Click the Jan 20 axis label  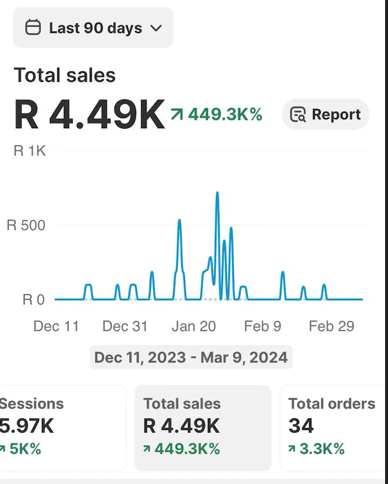(193, 326)
